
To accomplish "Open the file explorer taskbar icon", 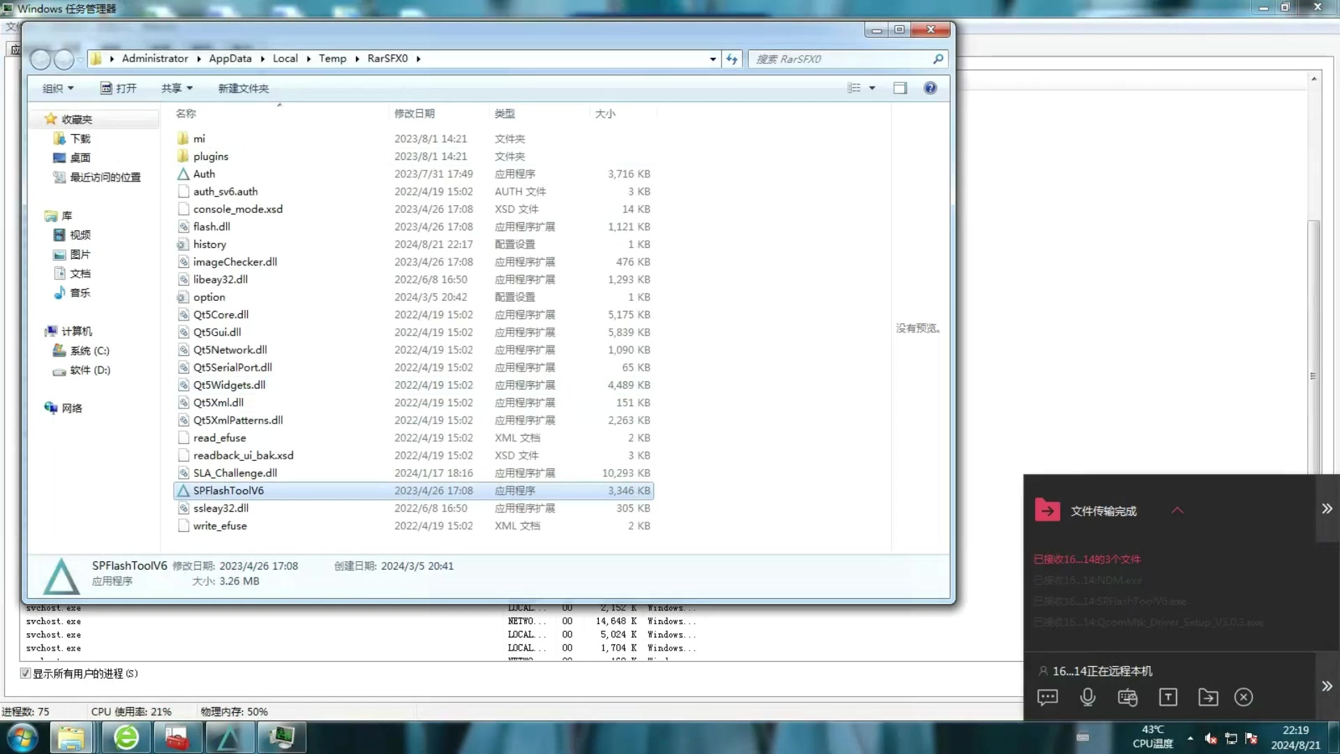I will pyautogui.click(x=71, y=737).
